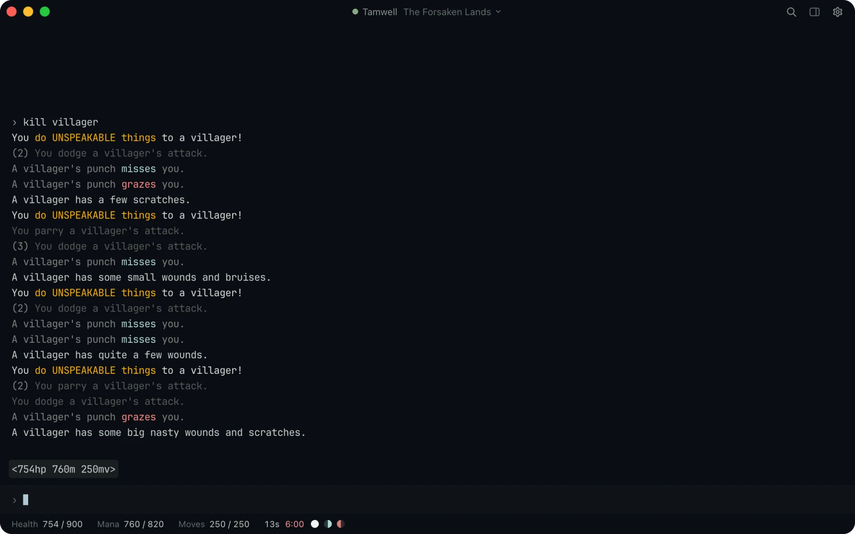Click the green connection status dot
855x534 pixels.
[x=355, y=12]
